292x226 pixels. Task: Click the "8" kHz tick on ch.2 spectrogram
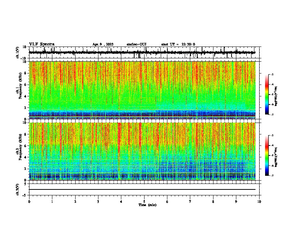click(25, 134)
